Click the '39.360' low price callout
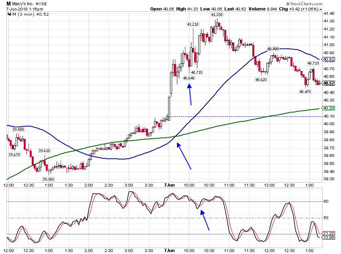This screenshot has height=254, width=341. (x=48, y=179)
